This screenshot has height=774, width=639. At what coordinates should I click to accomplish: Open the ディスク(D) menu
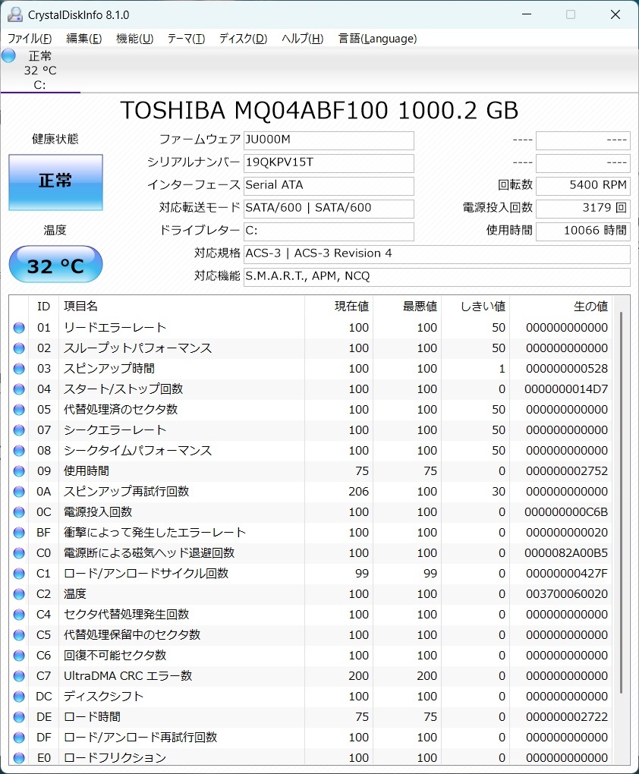(x=243, y=39)
